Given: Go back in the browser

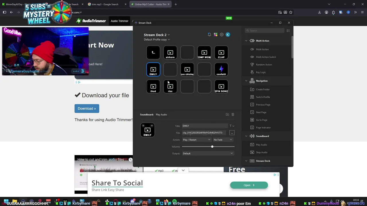Looking at the screenshot, I should (x=11, y=12).
